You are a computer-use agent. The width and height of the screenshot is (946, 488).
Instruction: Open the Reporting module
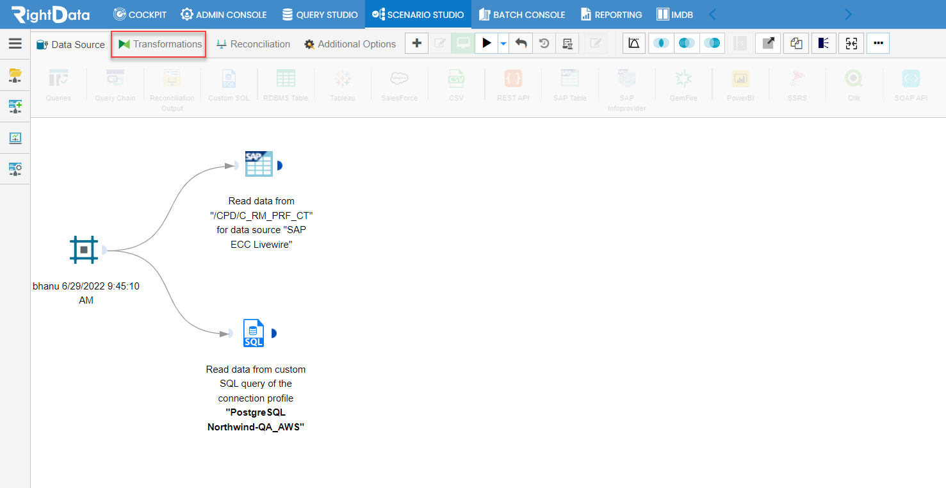611,14
